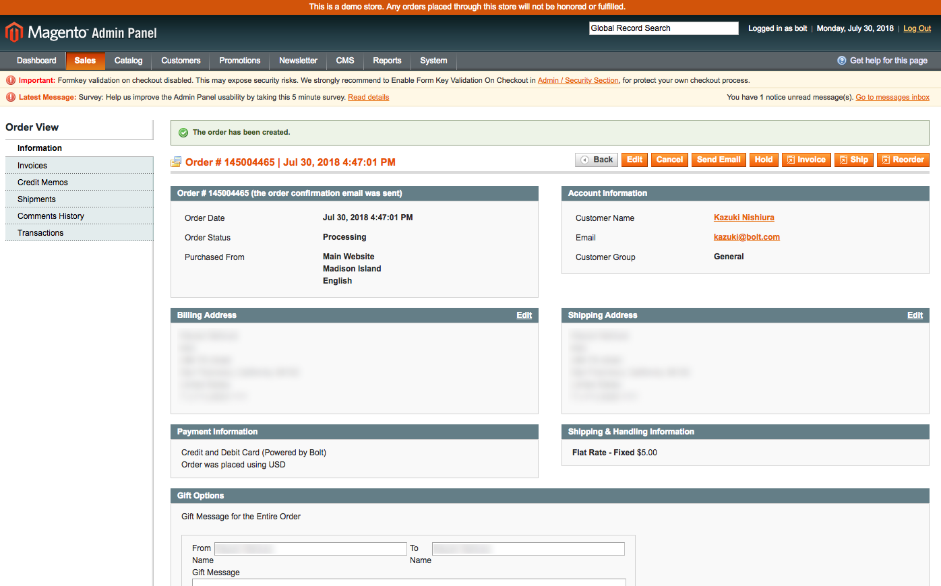Click the Log Out link
The image size is (941, 586).
pyautogui.click(x=917, y=28)
